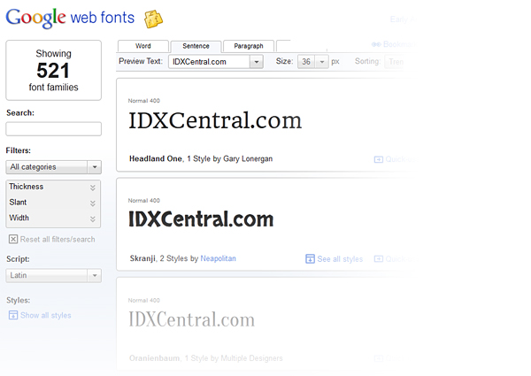
Task: Open the Preview Text dropdown arrow
Action: (x=257, y=62)
